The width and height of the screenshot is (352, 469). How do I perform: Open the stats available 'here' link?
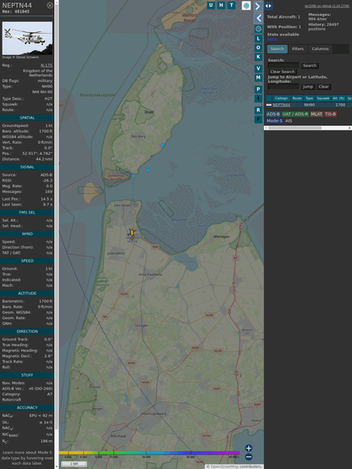pyautogui.click(x=272, y=39)
